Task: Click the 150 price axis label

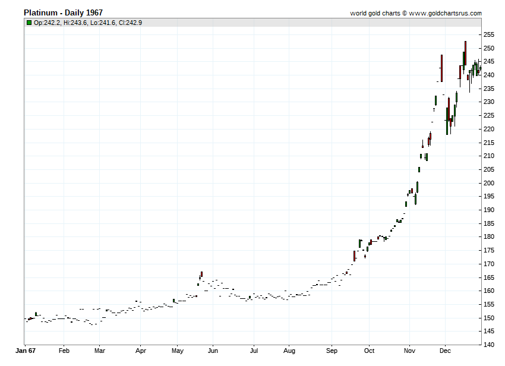Action: tap(488, 318)
